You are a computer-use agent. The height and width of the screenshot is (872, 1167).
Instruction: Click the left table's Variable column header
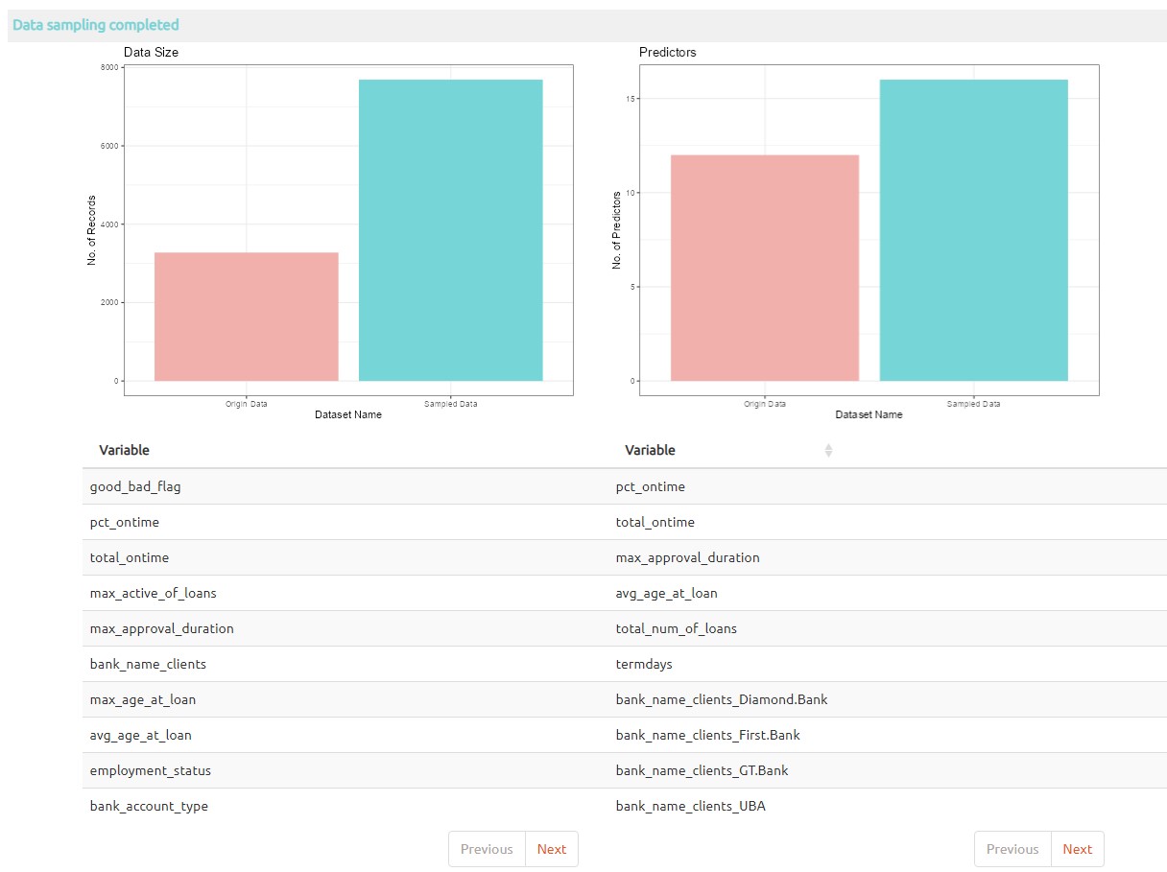coord(125,450)
